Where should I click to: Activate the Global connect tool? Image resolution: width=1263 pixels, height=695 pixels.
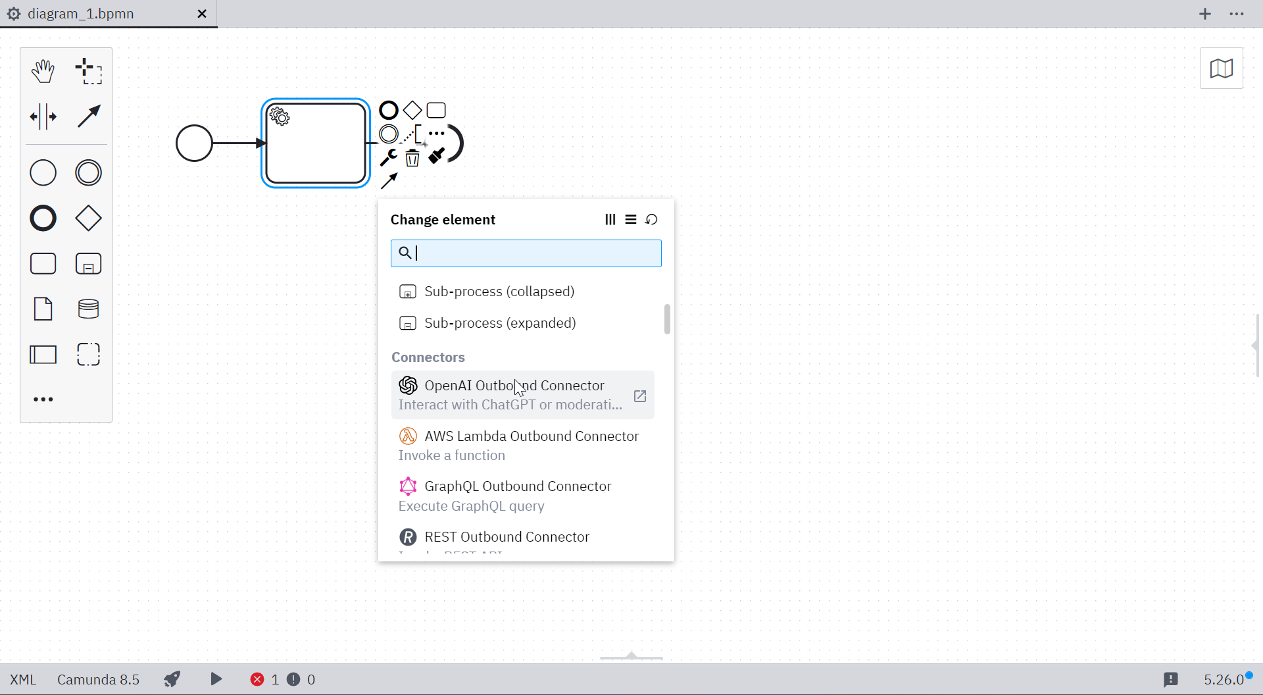pos(88,116)
